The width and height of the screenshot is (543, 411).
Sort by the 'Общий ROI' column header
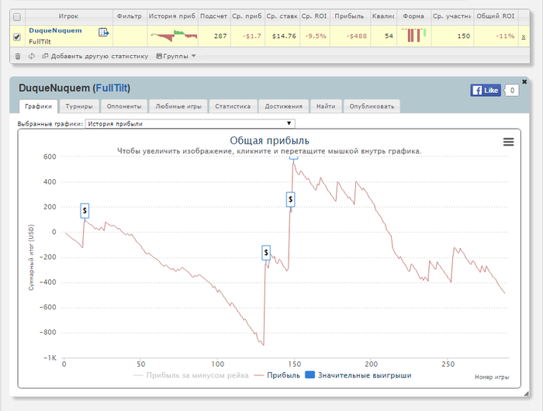(x=496, y=16)
